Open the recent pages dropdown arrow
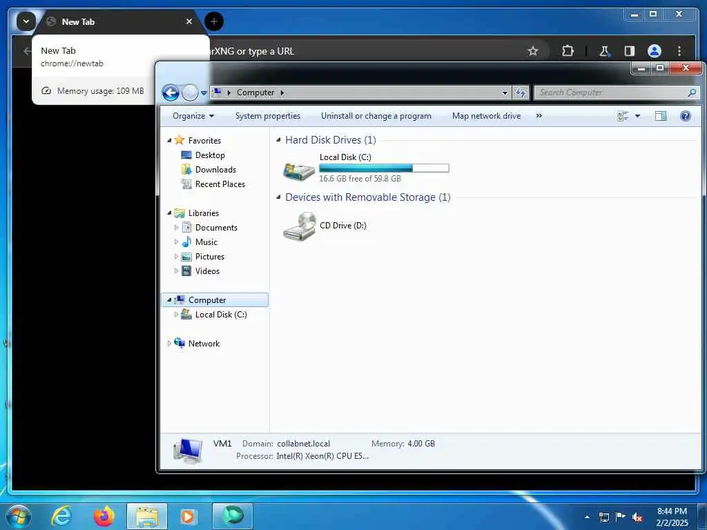The width and height of the screenshot is (707, 530). pos(204,93)
